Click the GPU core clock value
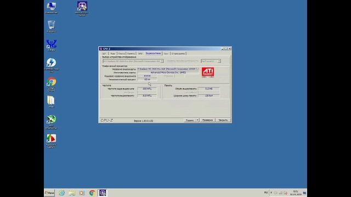The width and height of the screenshot is (351, 197). (147, 89)
